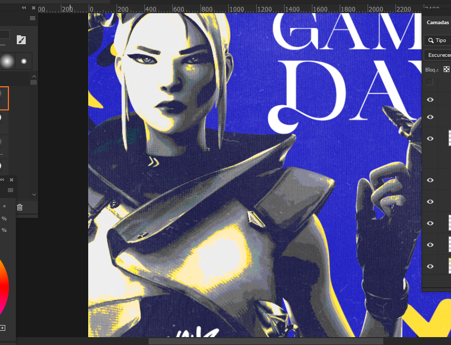451x345 pixels.
Task: Toggle the first eye icon from top
Action: pyautogui.click(x=431, y=100)
